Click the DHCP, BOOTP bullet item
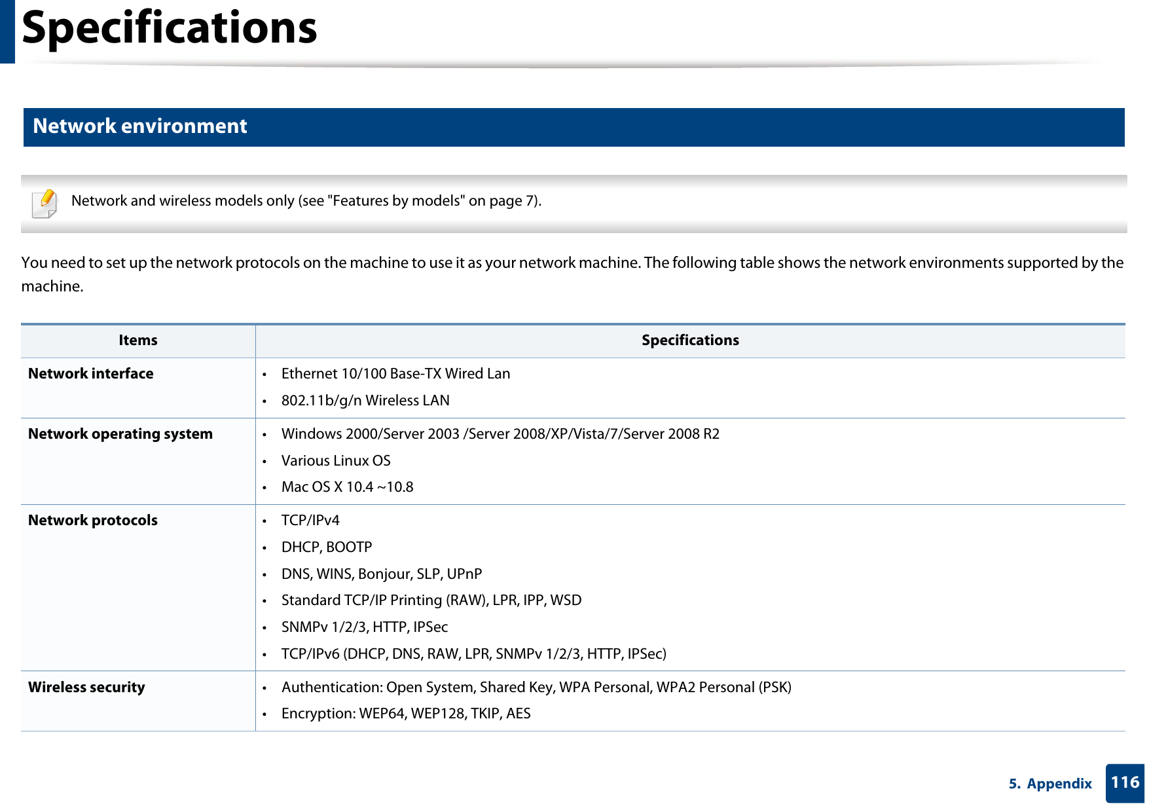The image size is (1149, 812). [326, 547]
